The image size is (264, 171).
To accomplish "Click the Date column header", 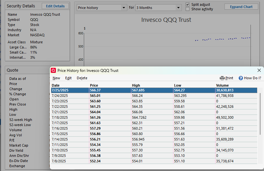I will 56,85.
